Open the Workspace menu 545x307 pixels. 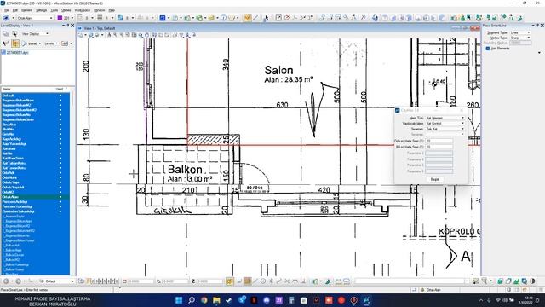tap(83, 10)
